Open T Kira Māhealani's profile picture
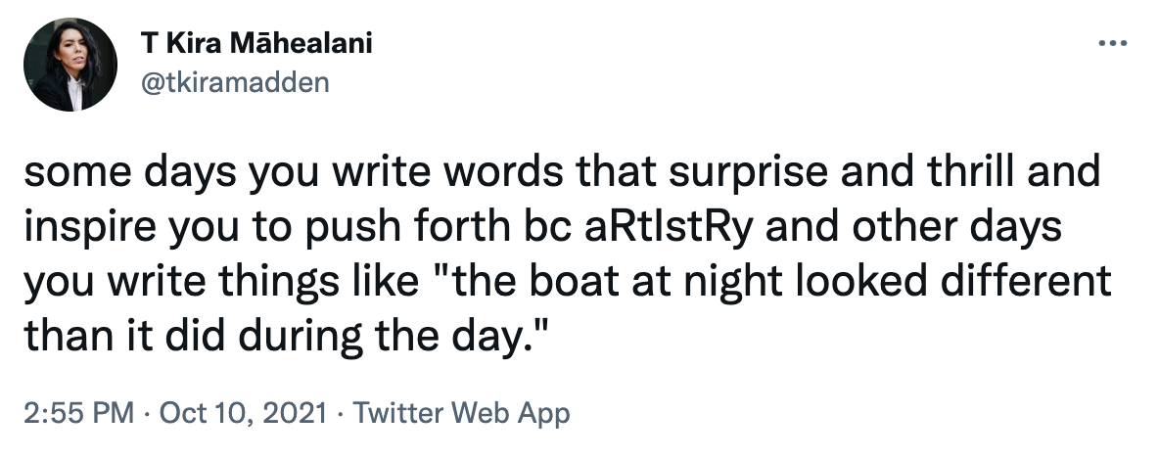Image resolution: width=1159 pixels, height=460 pixels. (x=70, y=65)
